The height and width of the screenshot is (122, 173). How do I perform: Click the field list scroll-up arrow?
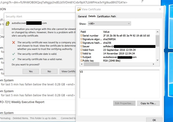(x=158, y=32)
